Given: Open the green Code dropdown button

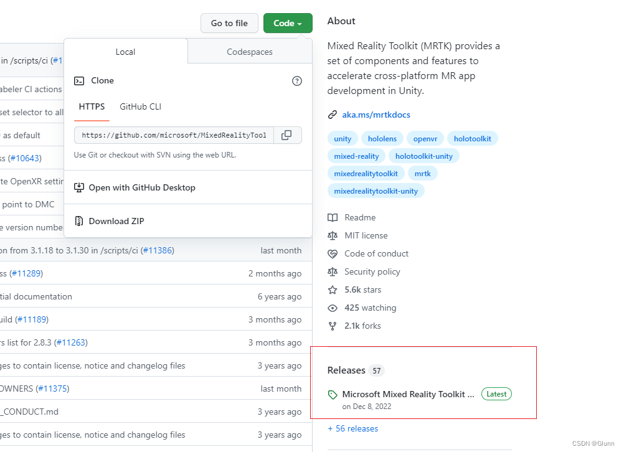Looking at the screenshot, I should coord(288,23).
